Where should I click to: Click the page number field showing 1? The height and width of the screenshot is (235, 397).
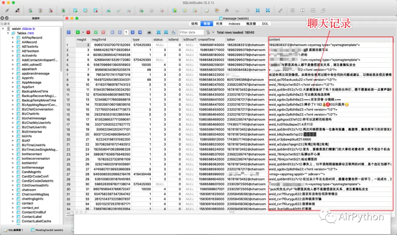126,32
